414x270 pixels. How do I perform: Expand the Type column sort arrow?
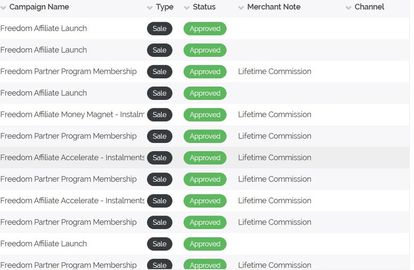click(150, 8)
